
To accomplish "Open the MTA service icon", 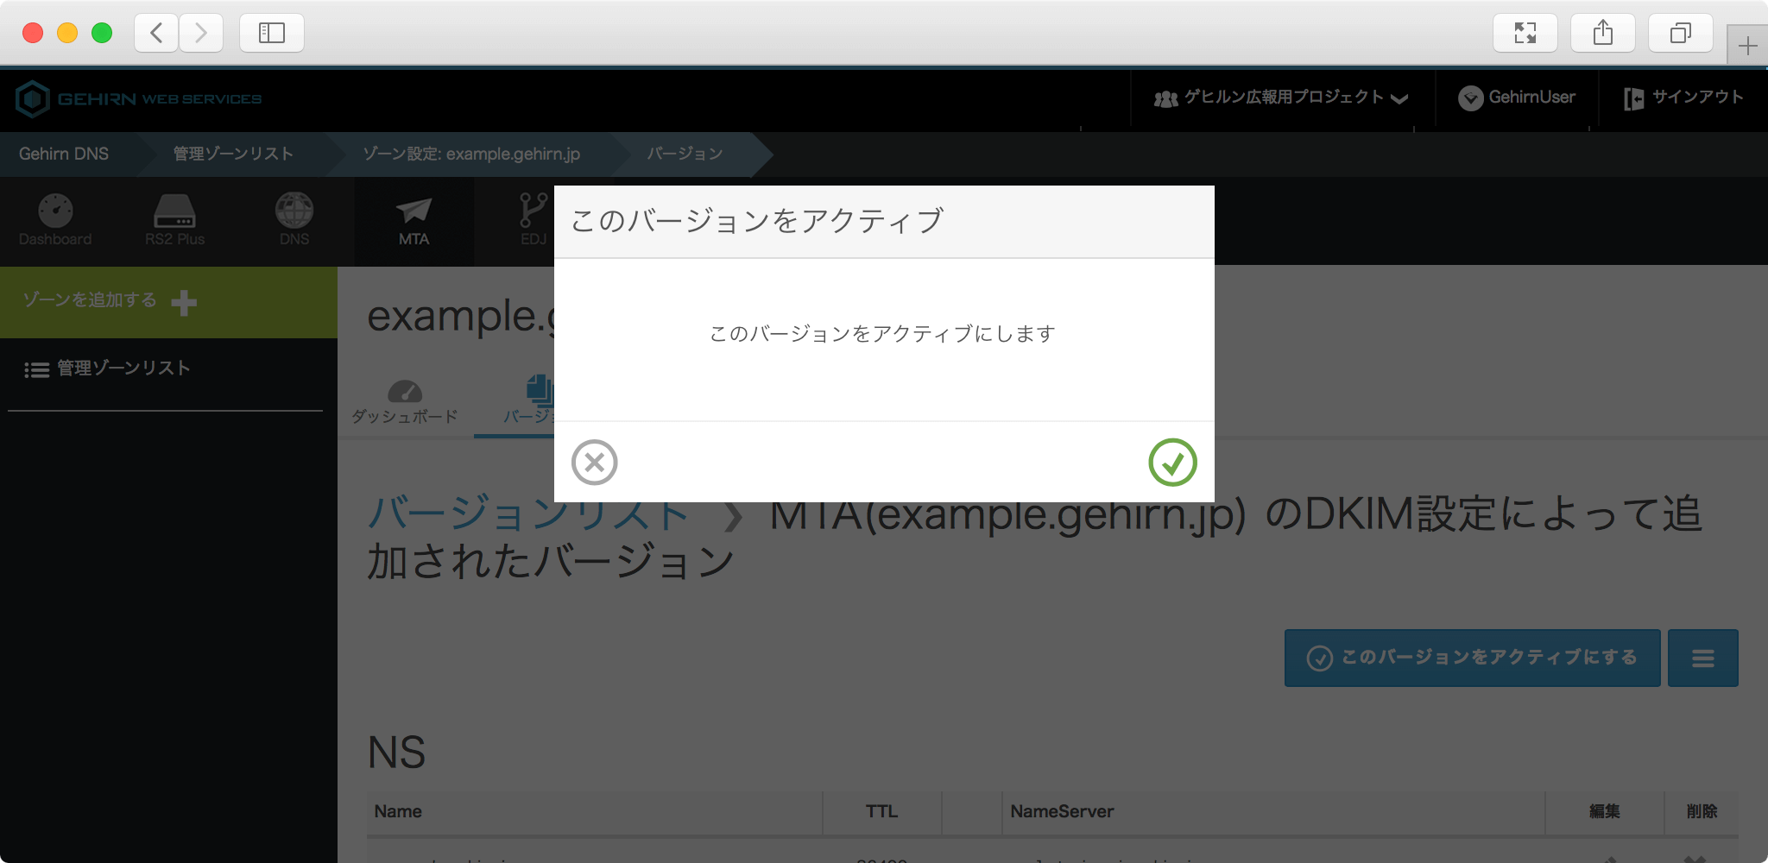I will [x=414, y=221].
